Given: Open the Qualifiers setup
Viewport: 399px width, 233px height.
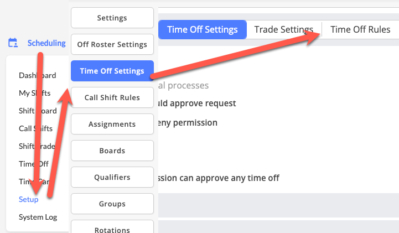Looking at the screenshot, I should [112, 177].
